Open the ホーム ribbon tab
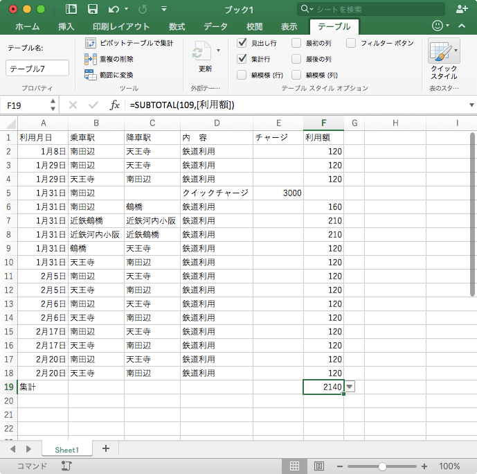The image size is (477, 474). [x=28, y=27]
